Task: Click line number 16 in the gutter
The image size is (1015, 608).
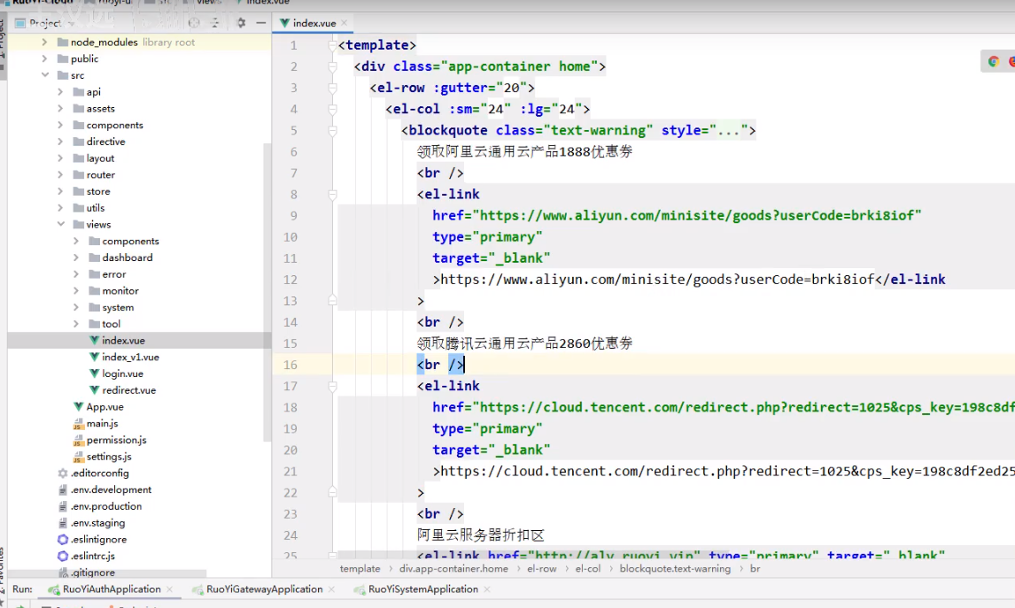Action: pos(290,365)
